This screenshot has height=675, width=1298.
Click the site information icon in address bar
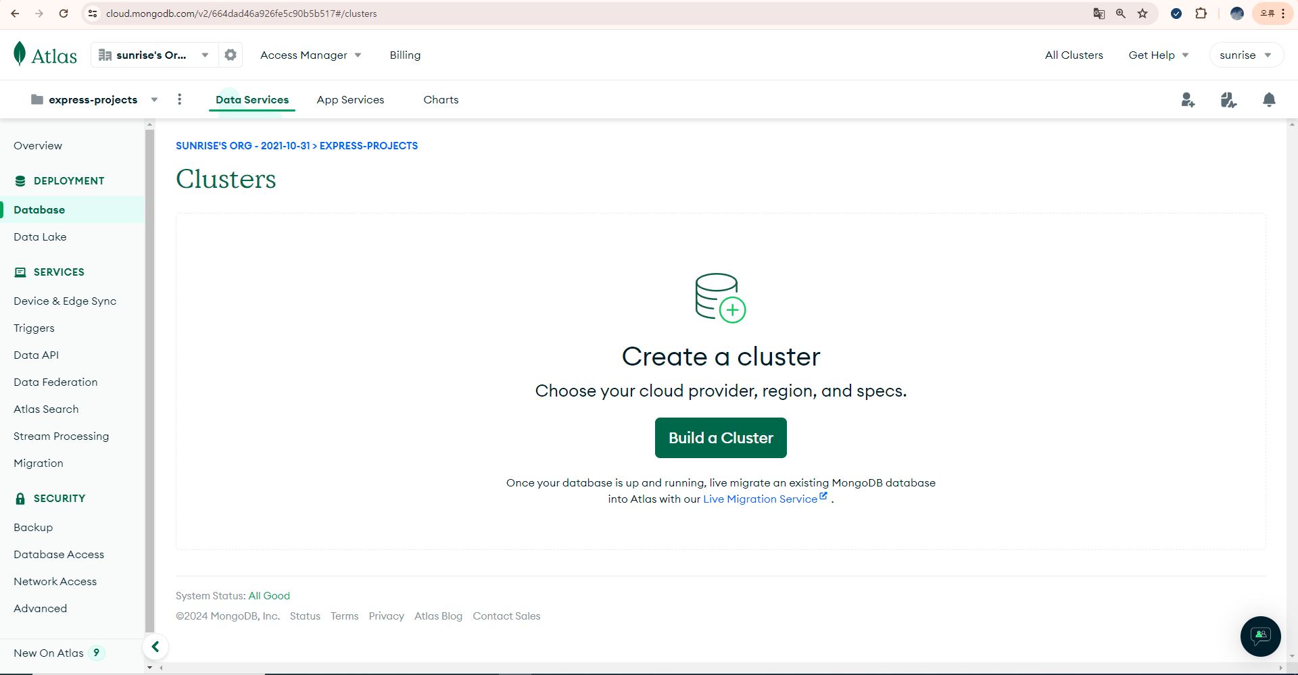pyautogui.click(x=93, y=14)
